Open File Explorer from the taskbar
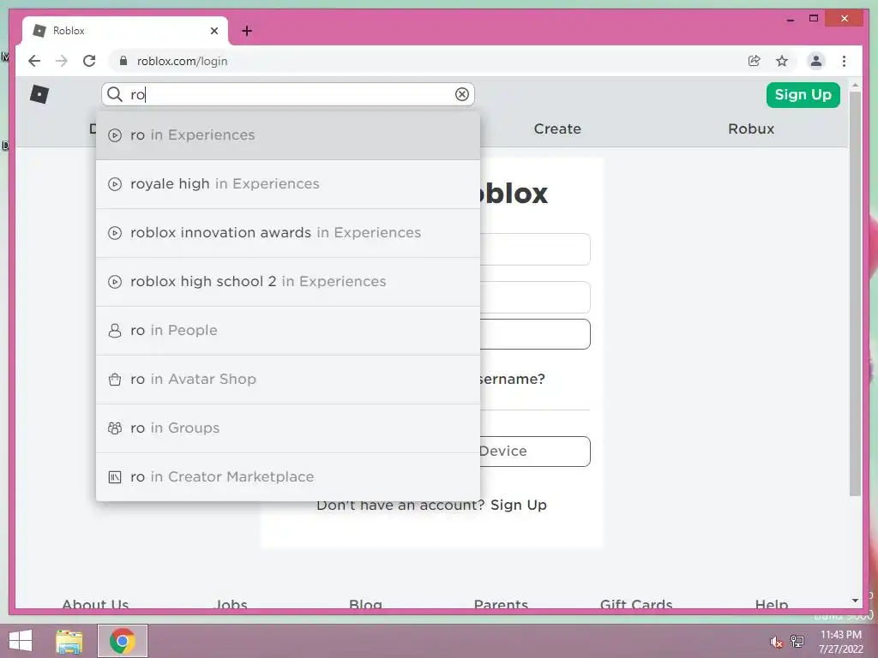The image size is (878, 658). [x=69, y=641]
